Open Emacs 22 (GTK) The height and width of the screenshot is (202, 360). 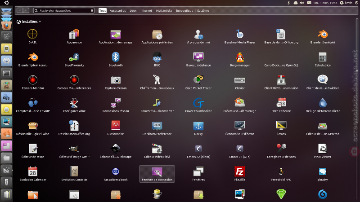(x=240, y=149)
